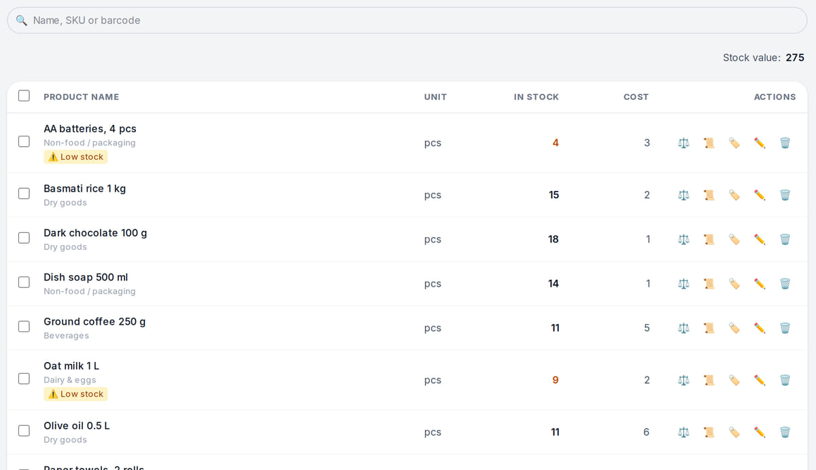Click the scales icon for Oat milk
This screenshot has width=816, height=470.
(x=683, y=380)
